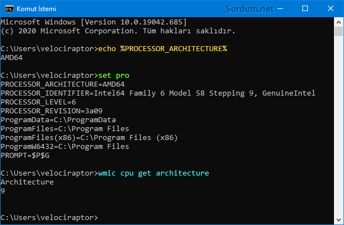The image size is (344, 225).
Task: Maximize the Komut İstemi window
Action: click(305, 9)
